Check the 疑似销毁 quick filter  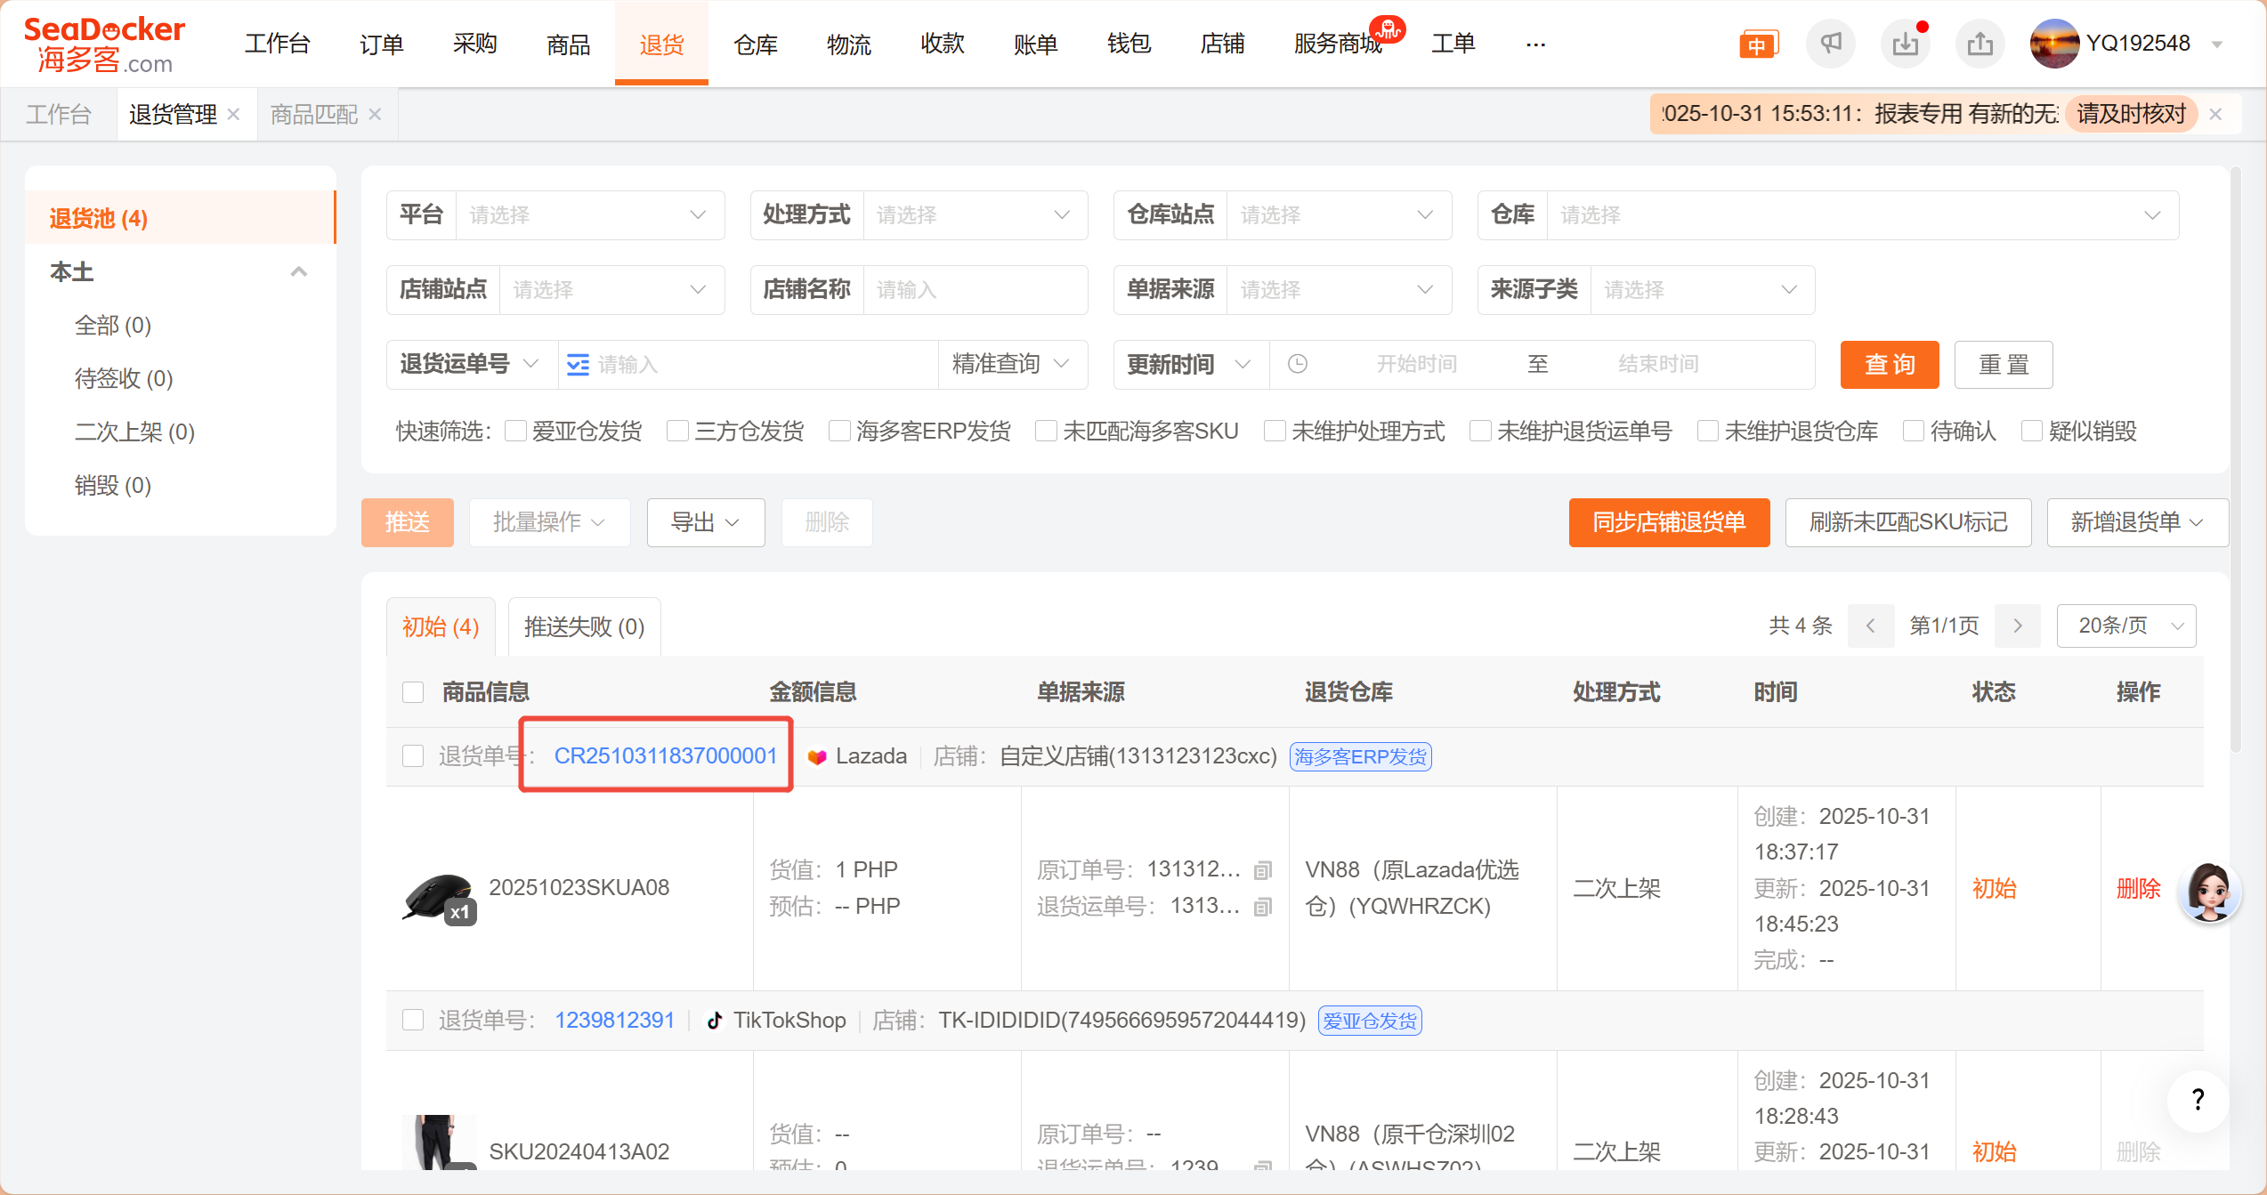coord(2032,432)
